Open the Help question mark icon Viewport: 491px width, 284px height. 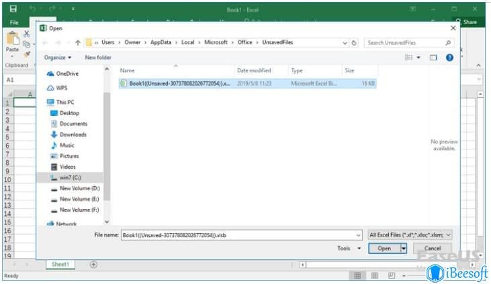(449, 58)
